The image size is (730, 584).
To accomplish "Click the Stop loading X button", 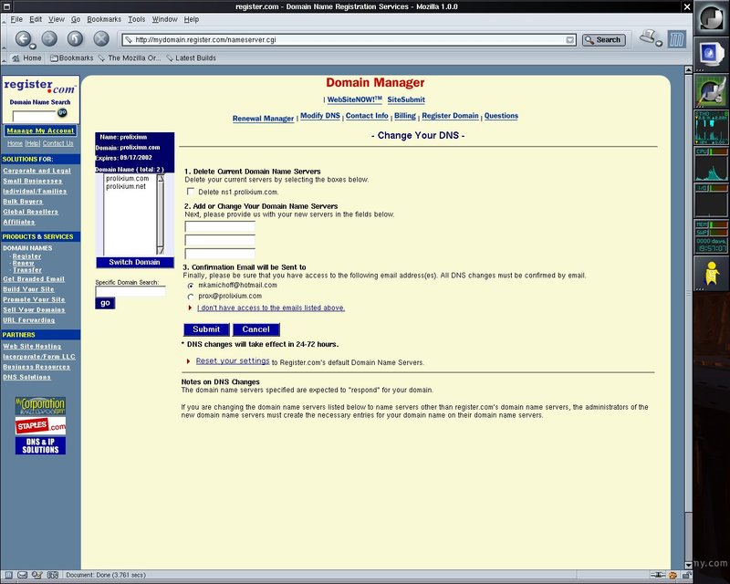I will pyautogui.click(x=101, y=38).
